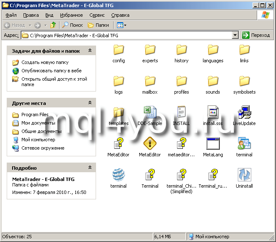This screenshot has width=276, height=242.
Task: Collapse the Подробно details panel
Action: tap(90, 168)
